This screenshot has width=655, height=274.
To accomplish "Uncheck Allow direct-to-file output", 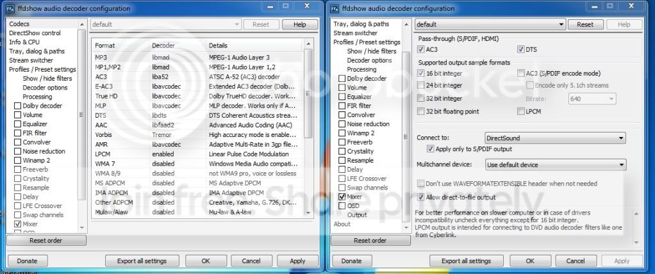I will tap(420, 197).
